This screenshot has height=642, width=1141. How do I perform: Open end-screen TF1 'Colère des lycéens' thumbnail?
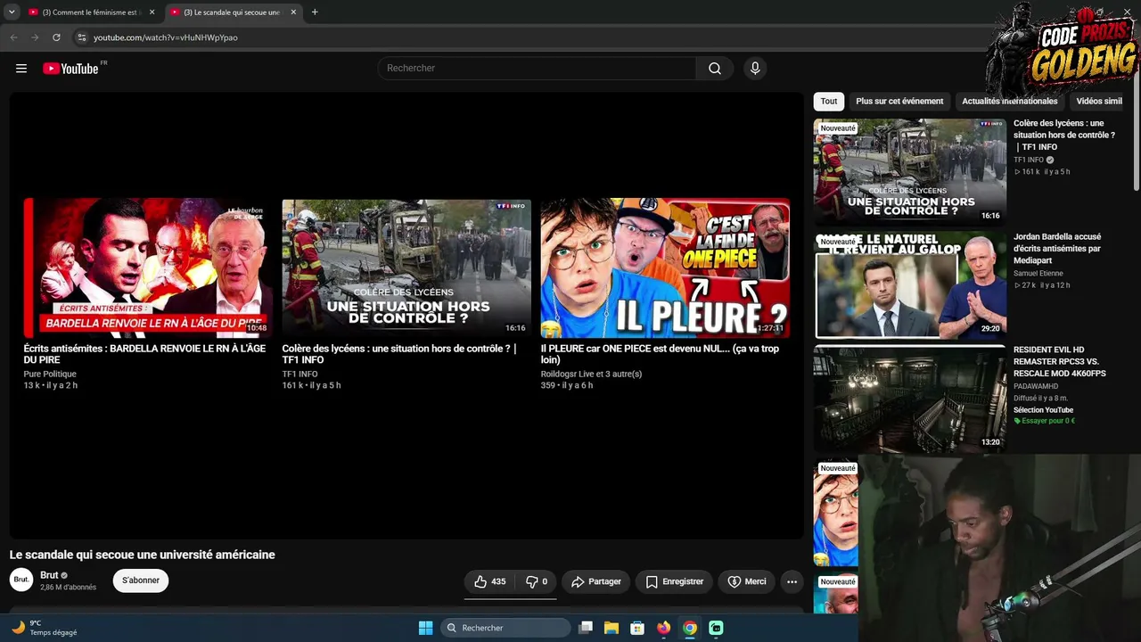point(406,267)
